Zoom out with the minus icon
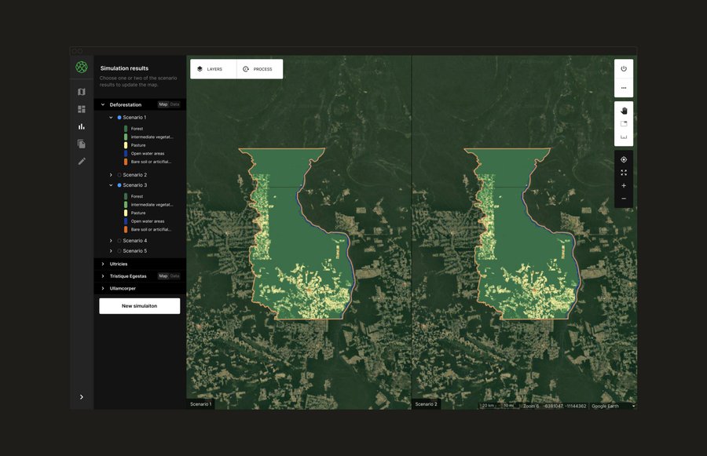Image resolution: width=707 pixels, height=456 pixels. pyautogui.click(x=624, y=199)
